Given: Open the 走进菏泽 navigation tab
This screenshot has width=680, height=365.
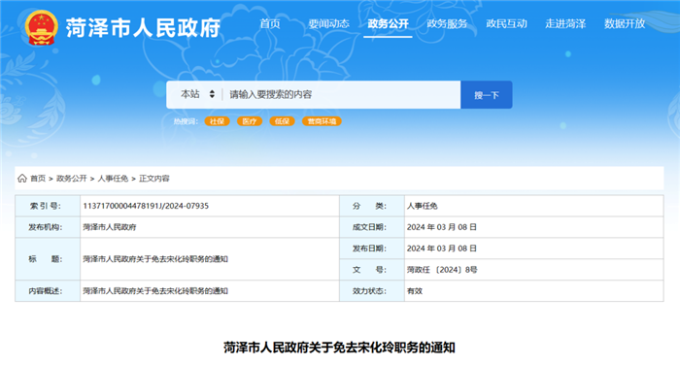Looking at the screenshot, I should [565, 24].
